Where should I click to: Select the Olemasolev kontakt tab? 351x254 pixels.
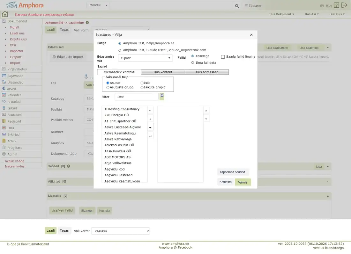point(119,72)
